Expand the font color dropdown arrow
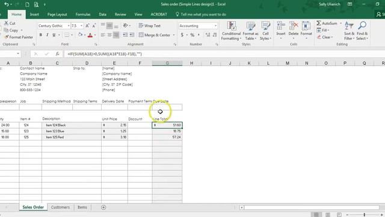The width and height of the screenshot is (385, 217). tap(95, 35)
